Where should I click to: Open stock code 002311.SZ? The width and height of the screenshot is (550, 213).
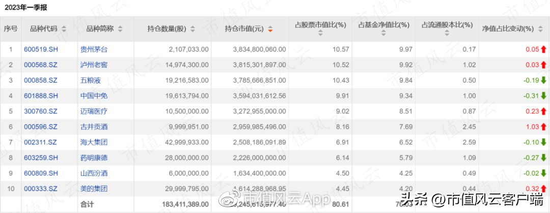point(41,142)
